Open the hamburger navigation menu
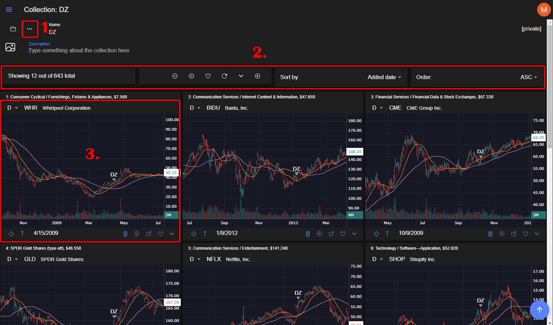Screen dimensions: 553x325 click(x=9, y=10)
